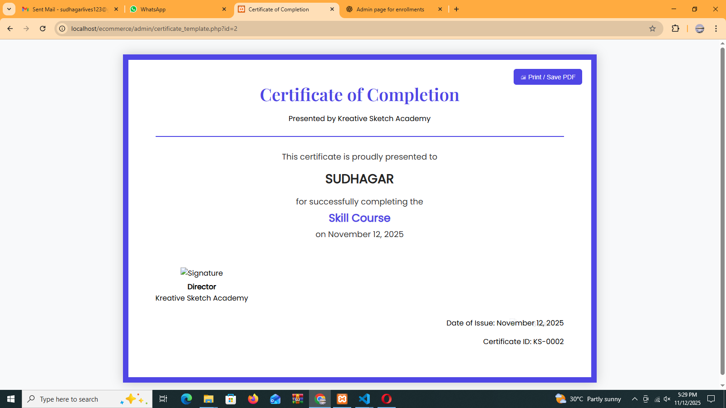Reload the certificate page
Viewport: 726px width, 408px height.
43,29
